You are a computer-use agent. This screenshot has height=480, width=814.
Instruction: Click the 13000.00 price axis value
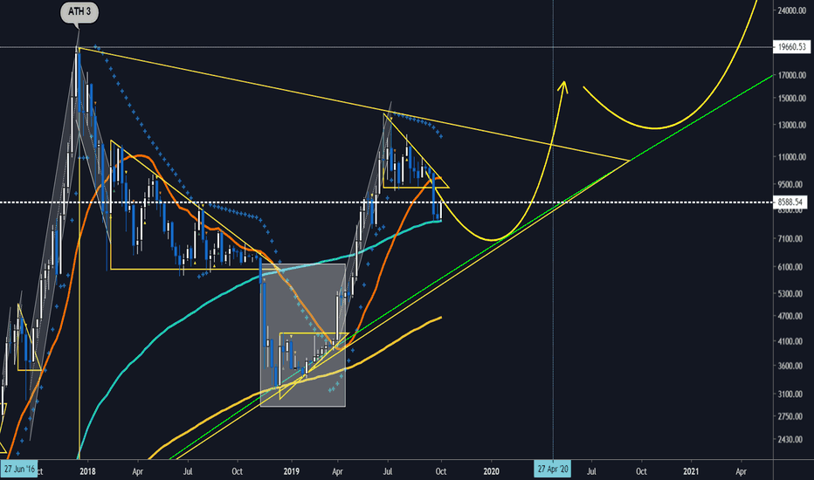(791, 125)
